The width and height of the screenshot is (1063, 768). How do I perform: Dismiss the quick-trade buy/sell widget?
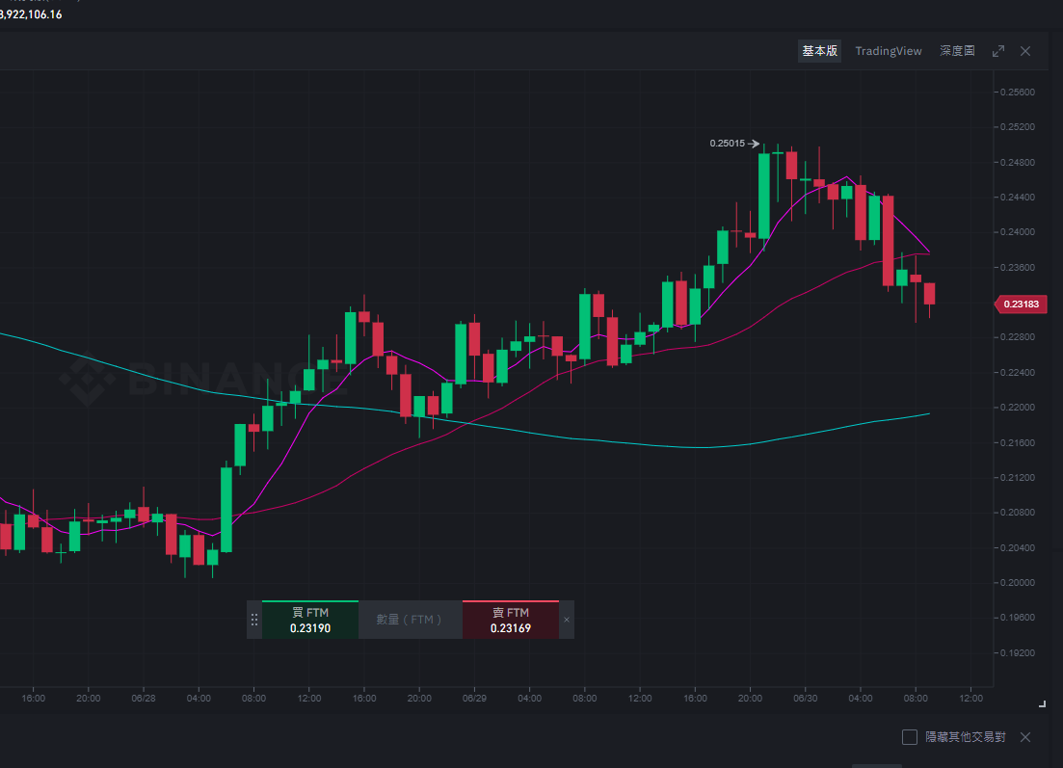(567, 620)
